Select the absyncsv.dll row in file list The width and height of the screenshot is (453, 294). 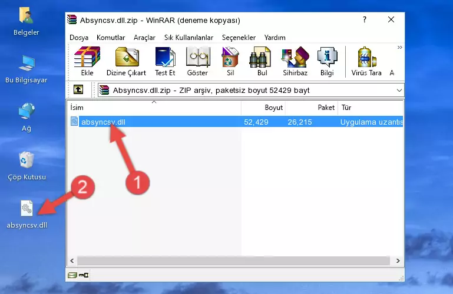click(x=236, y=122)
